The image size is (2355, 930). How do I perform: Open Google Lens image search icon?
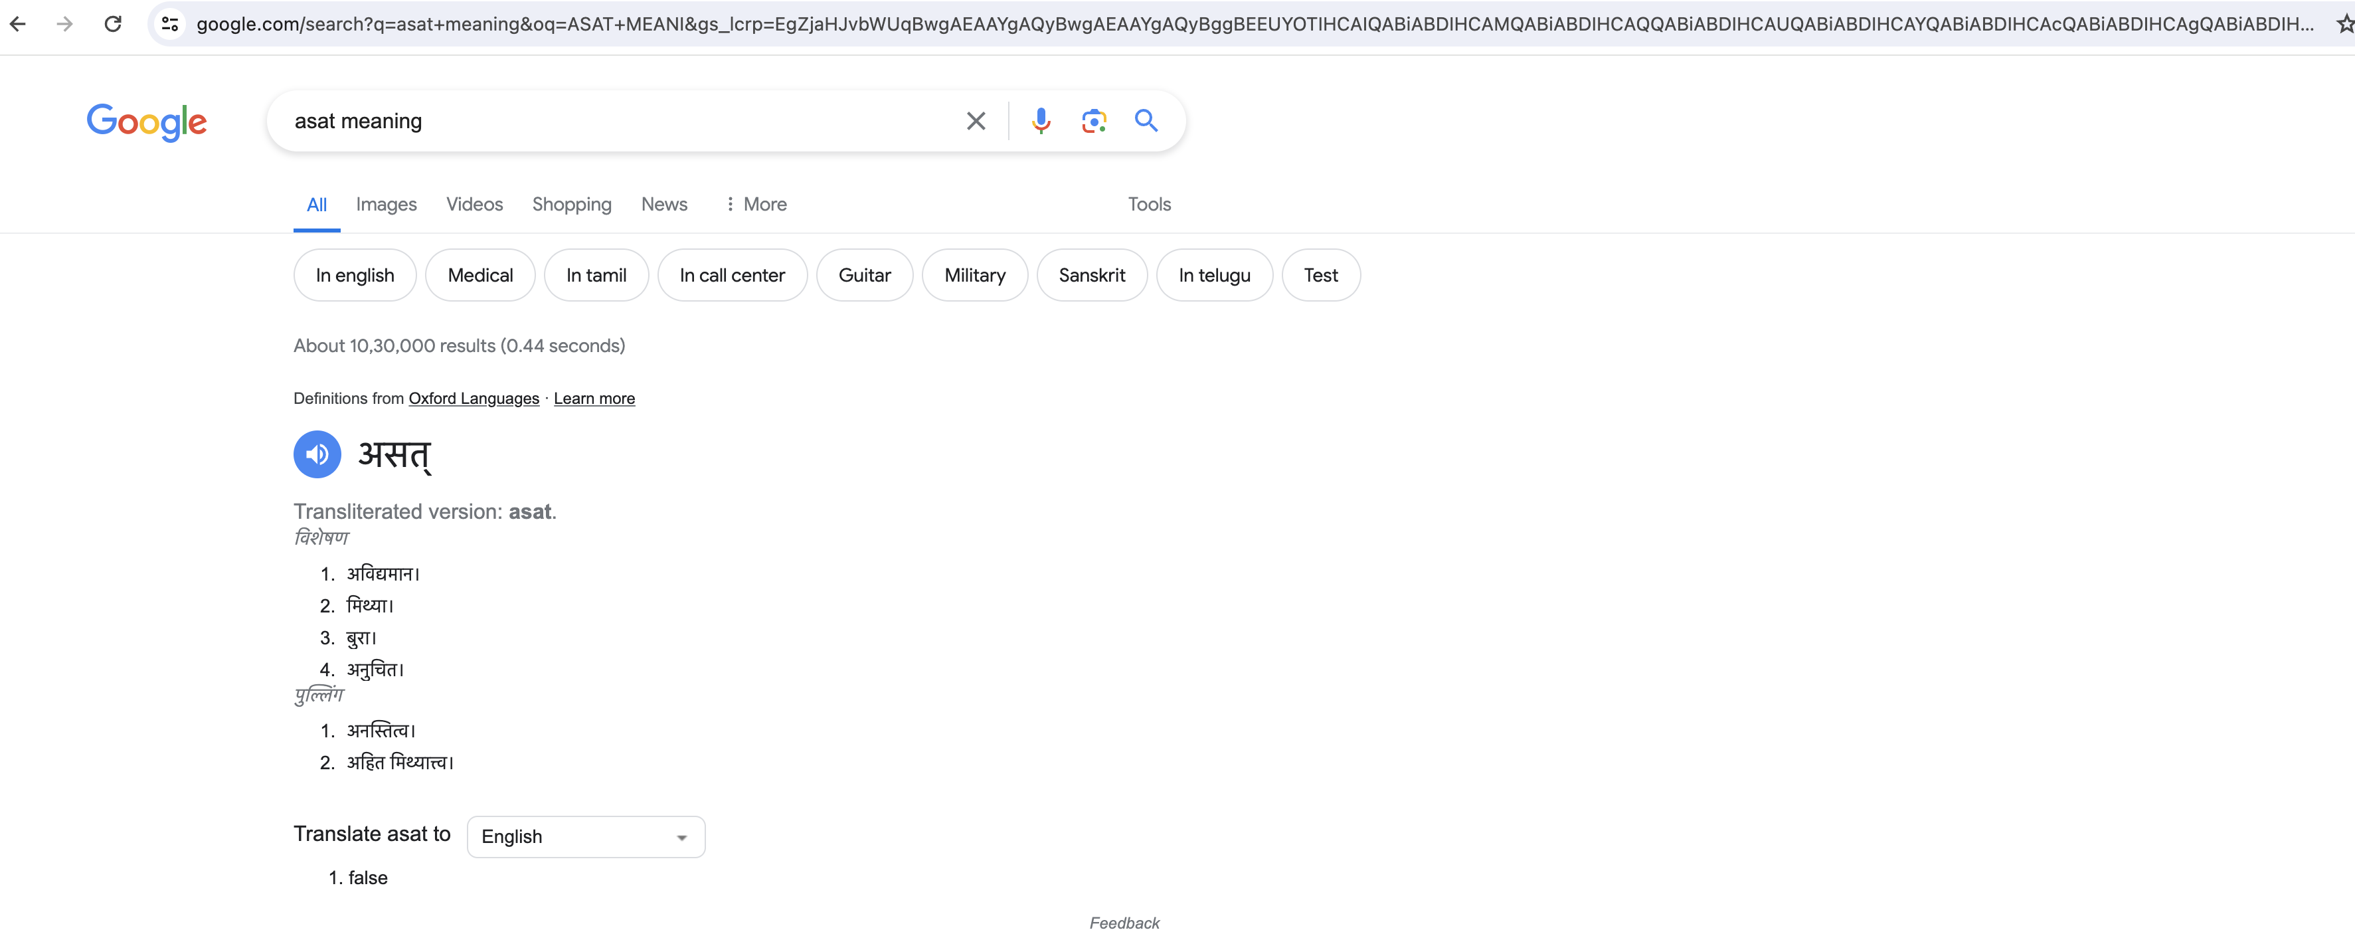pyautogui.click(x=1093, y=121)
